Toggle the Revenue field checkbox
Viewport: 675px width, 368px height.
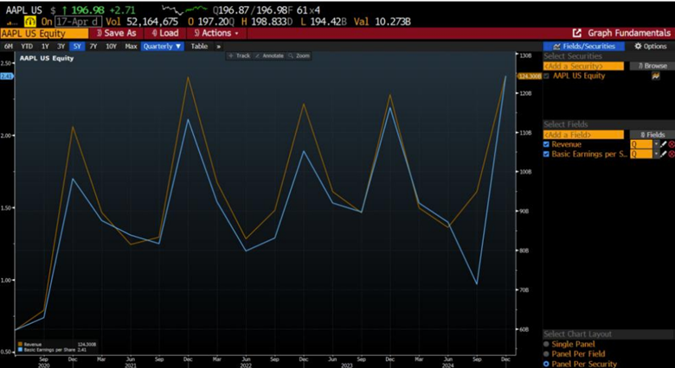click(546, 144)
